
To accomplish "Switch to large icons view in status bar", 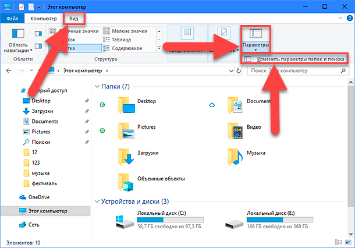I will pyautogui.click(x=348, y=242).
